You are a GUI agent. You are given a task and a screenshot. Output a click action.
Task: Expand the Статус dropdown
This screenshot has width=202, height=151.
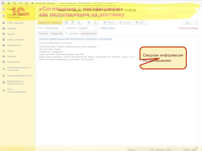[x=64, y=28]
